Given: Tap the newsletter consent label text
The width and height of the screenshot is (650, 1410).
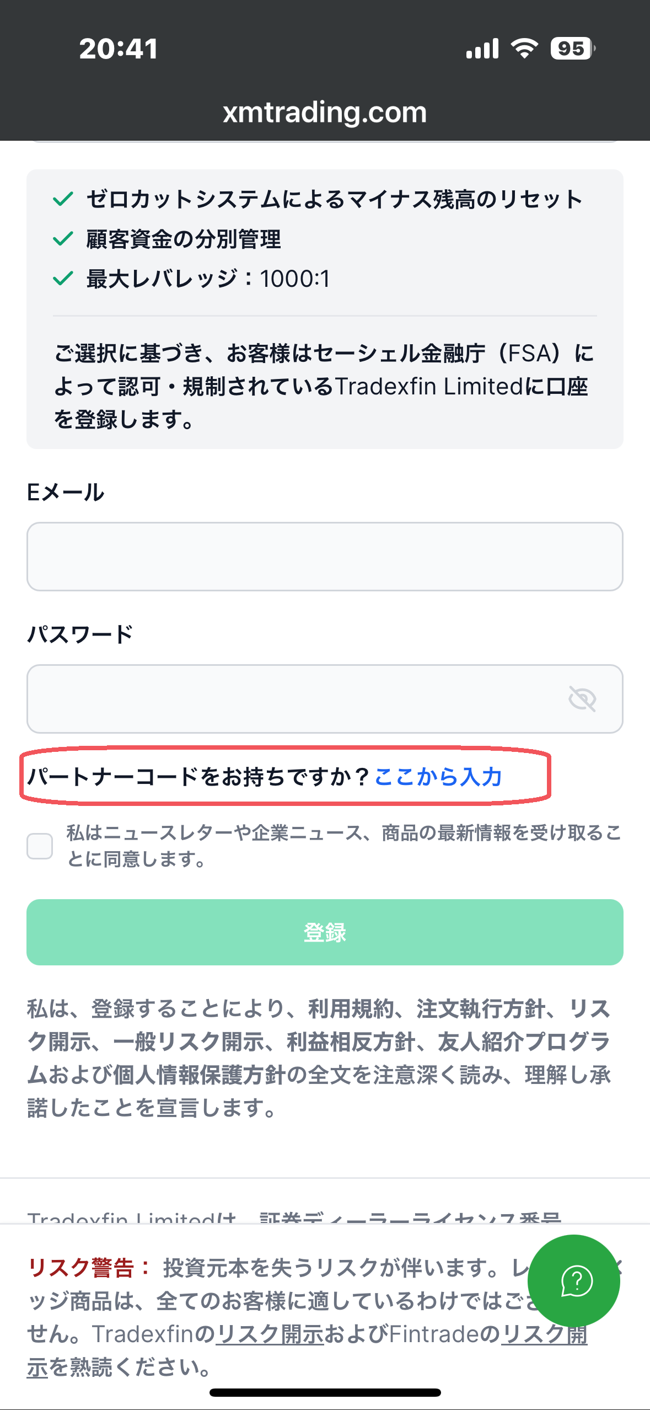Looking at the screenshot, I should point(343,846).
